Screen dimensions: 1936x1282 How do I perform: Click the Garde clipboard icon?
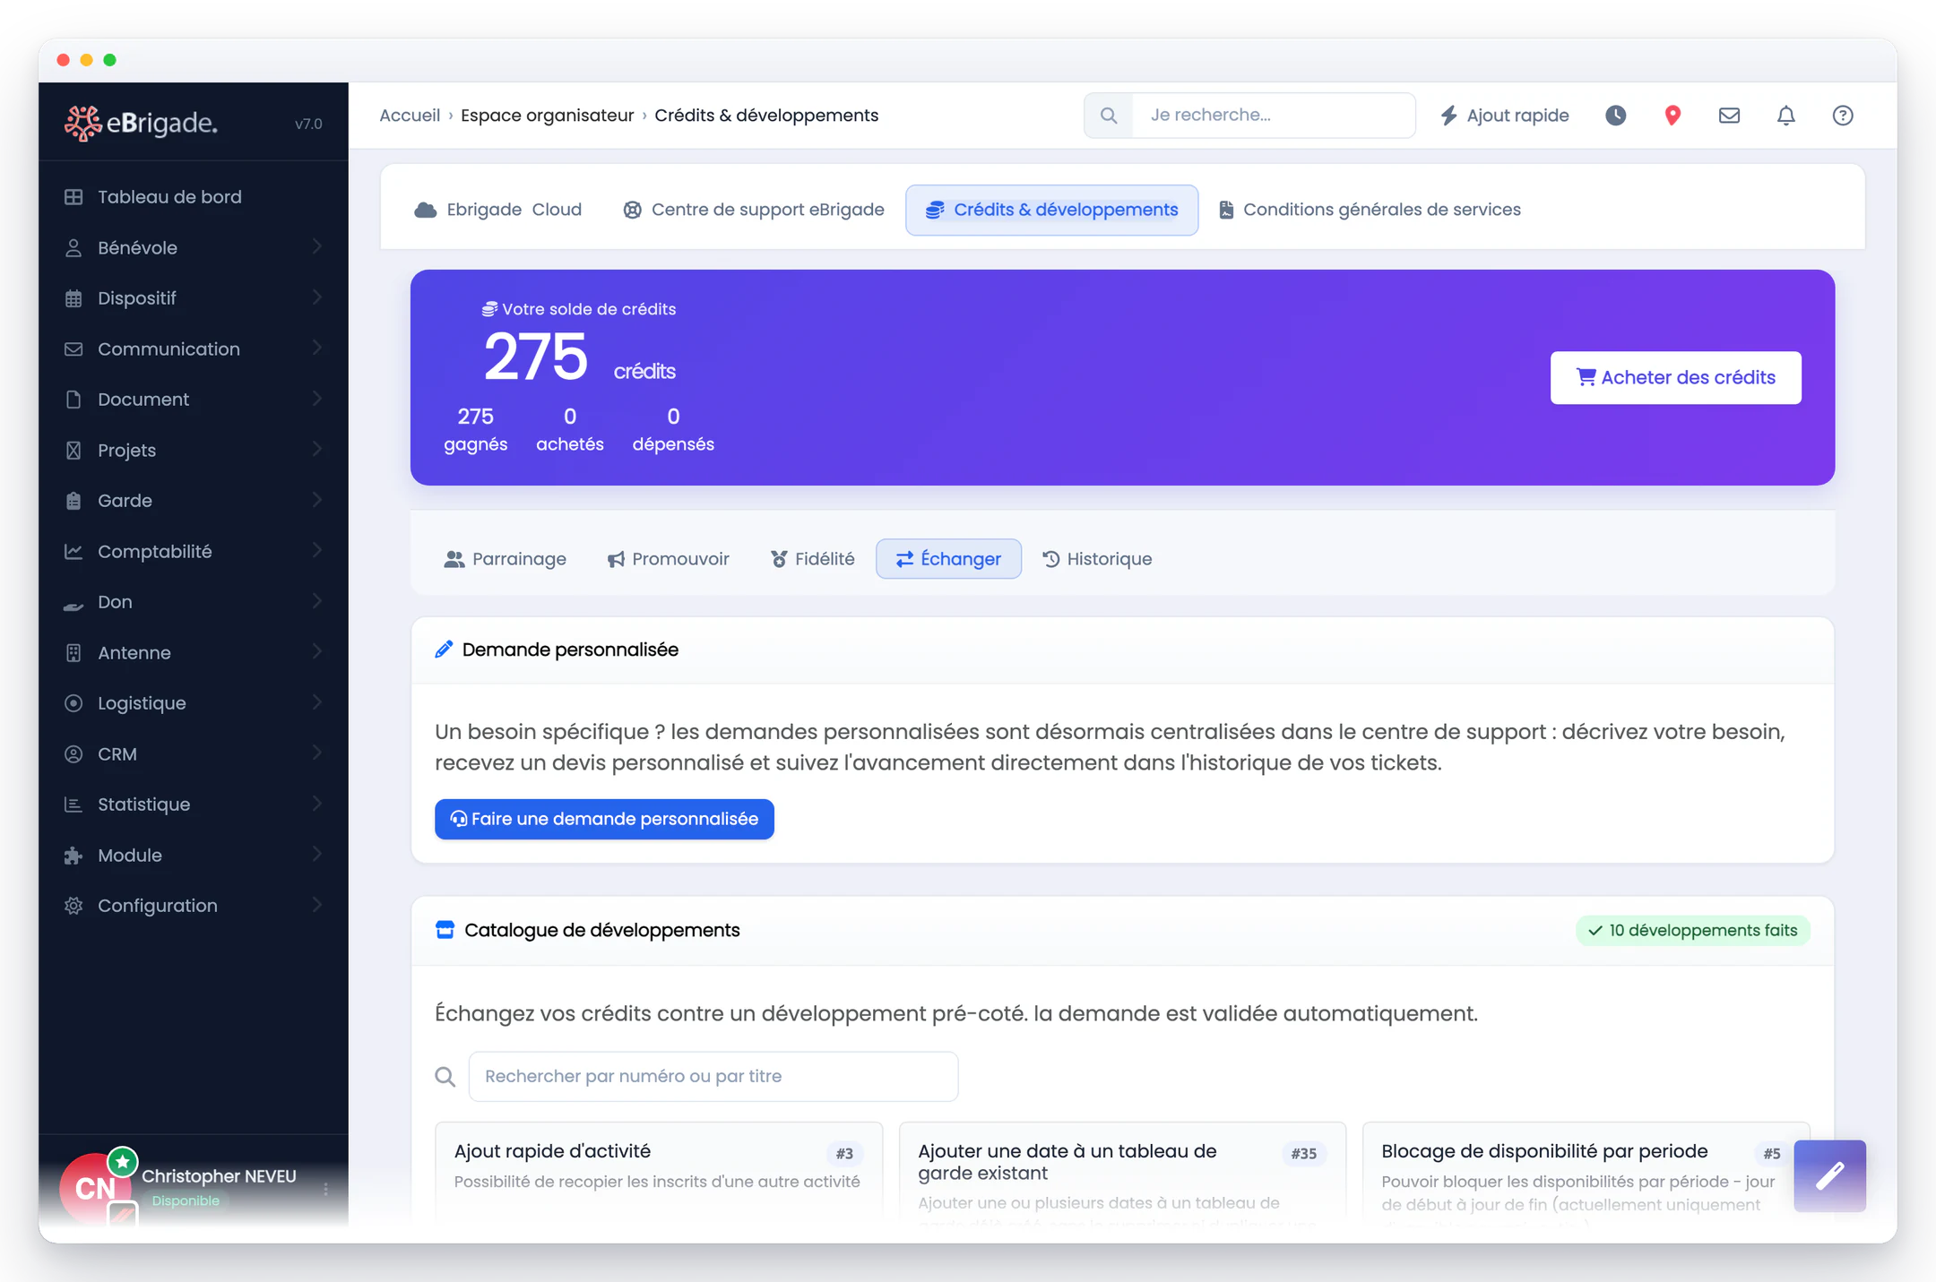73,501
